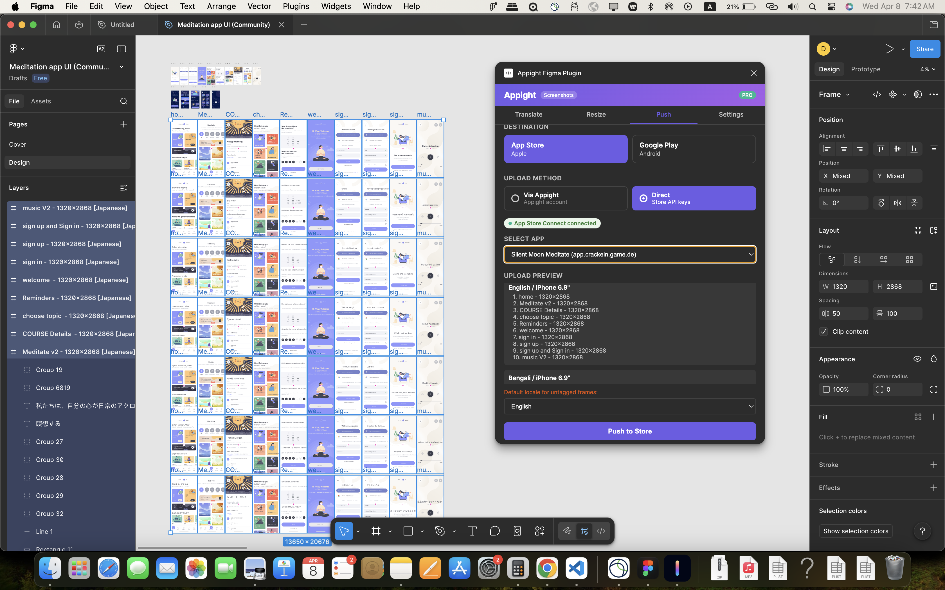Click the Push to Store button
Screen dimensions: 945x590
coord(629,431)
